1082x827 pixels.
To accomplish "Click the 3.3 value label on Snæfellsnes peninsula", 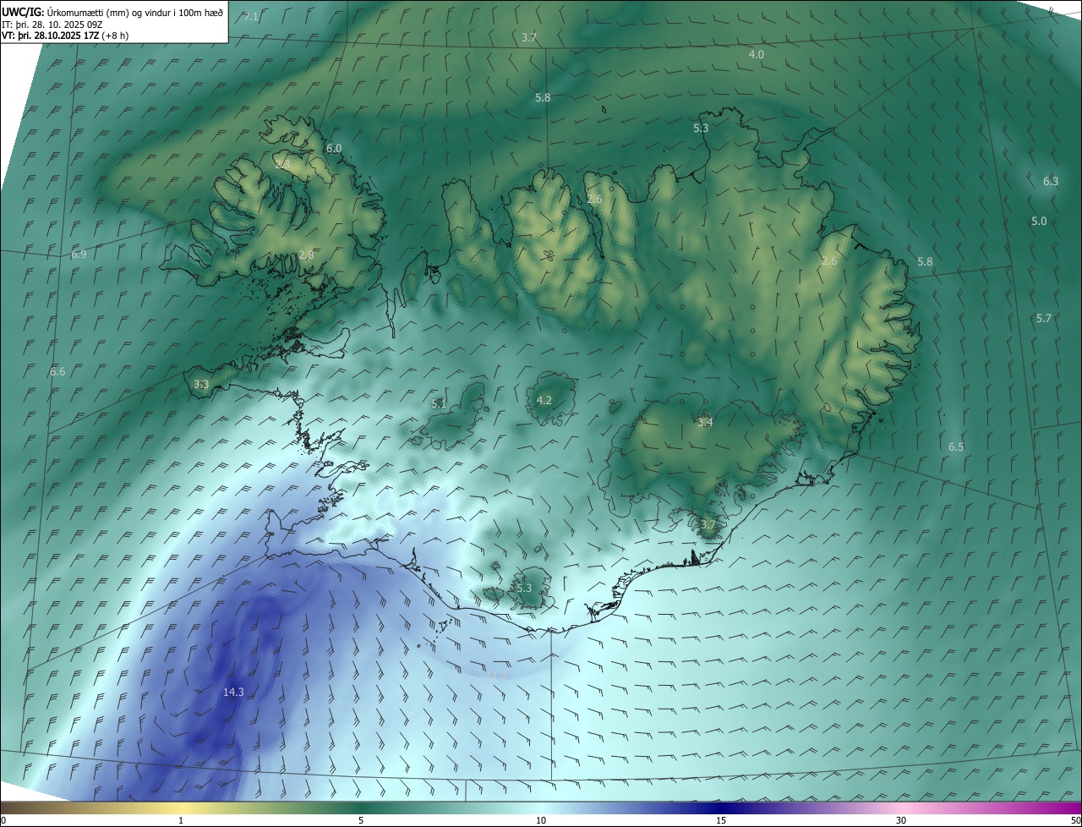I will (x=201, y=384).
